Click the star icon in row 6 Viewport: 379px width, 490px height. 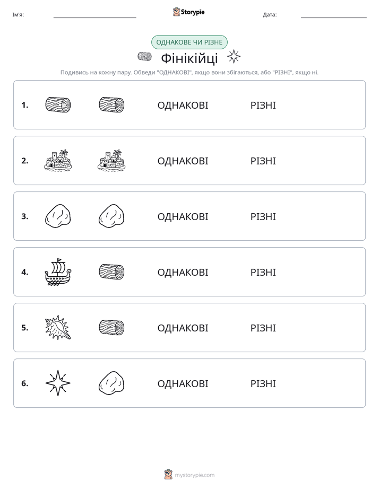(58, 383)
